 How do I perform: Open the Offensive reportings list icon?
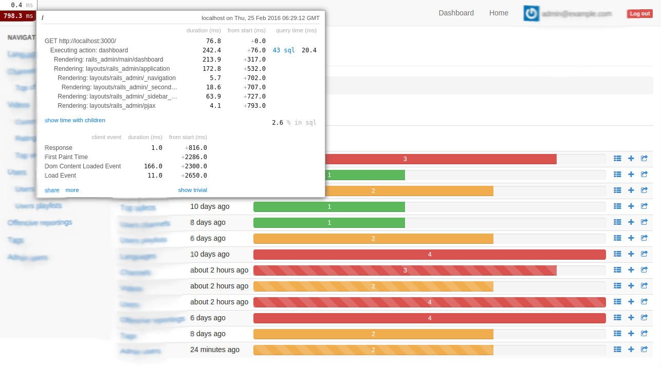click(x=617, y=317)
